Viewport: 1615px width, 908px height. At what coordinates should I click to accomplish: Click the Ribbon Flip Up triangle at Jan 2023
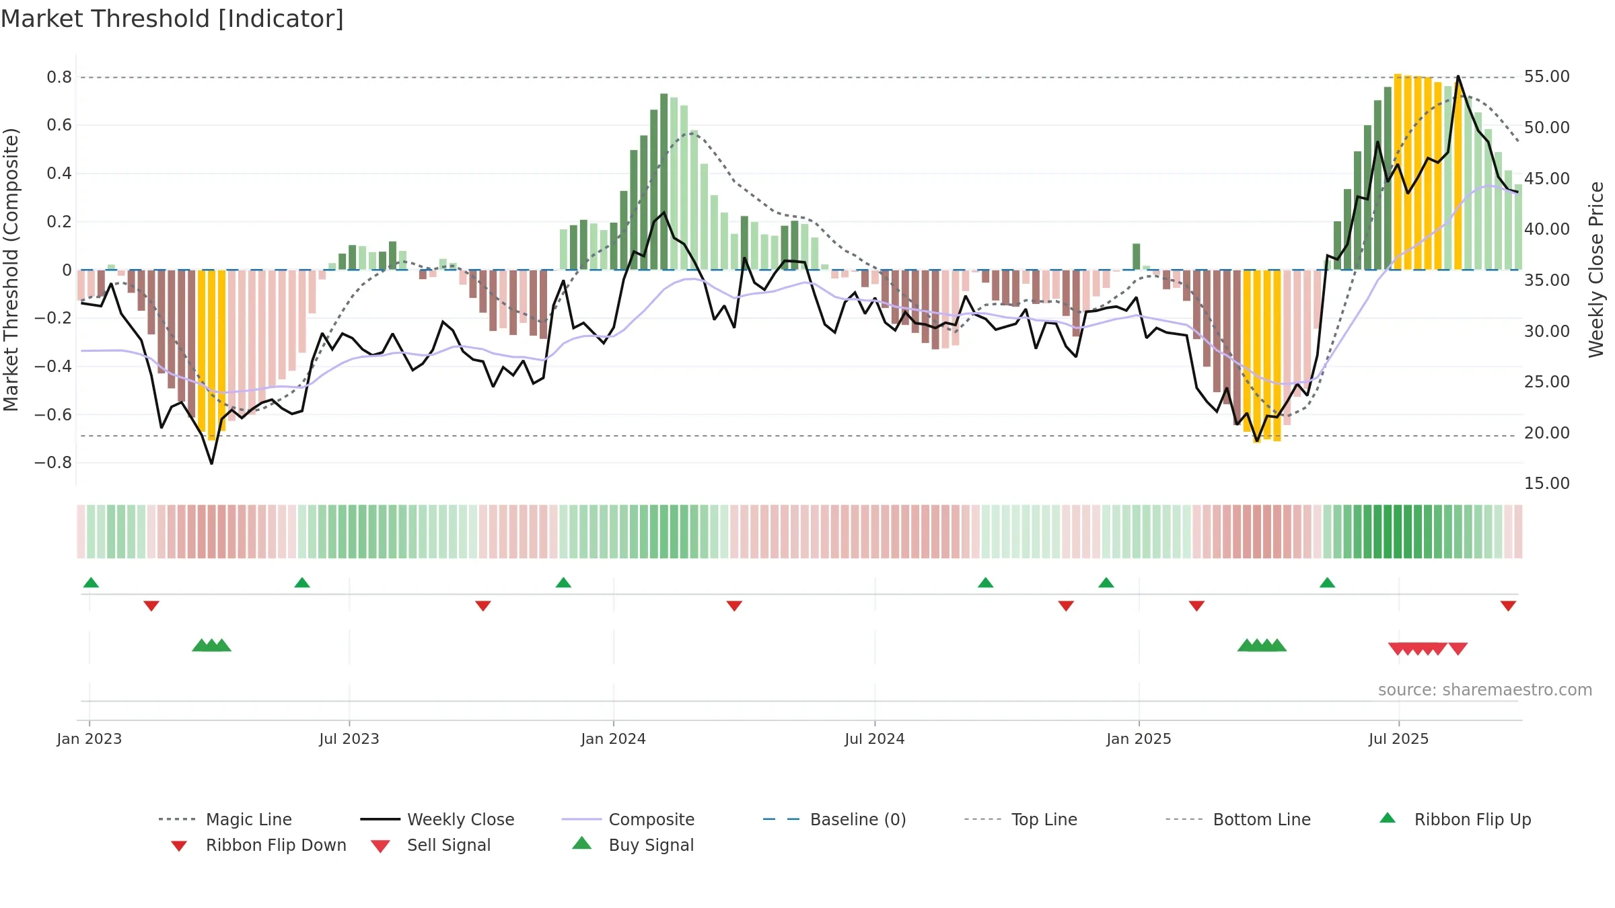[x=91, y=582]
